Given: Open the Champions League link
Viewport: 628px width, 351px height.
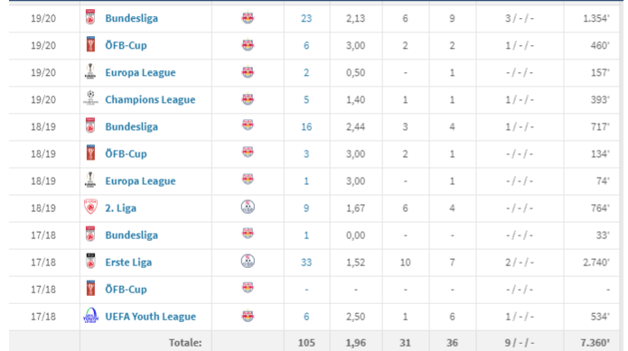Looking at the screenshot, I should pos(150,99).
